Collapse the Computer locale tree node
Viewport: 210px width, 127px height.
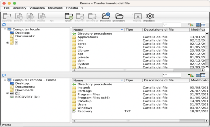[5, 29]
